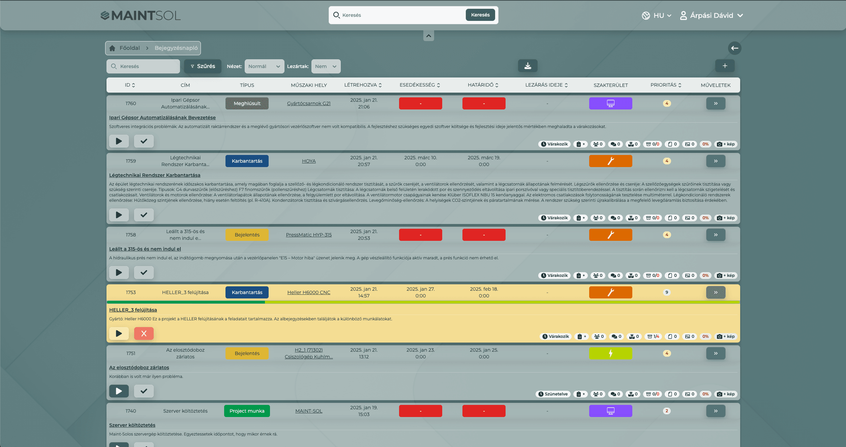
Task: Start entry 1760 with play icon
Action: coord(119,141)
